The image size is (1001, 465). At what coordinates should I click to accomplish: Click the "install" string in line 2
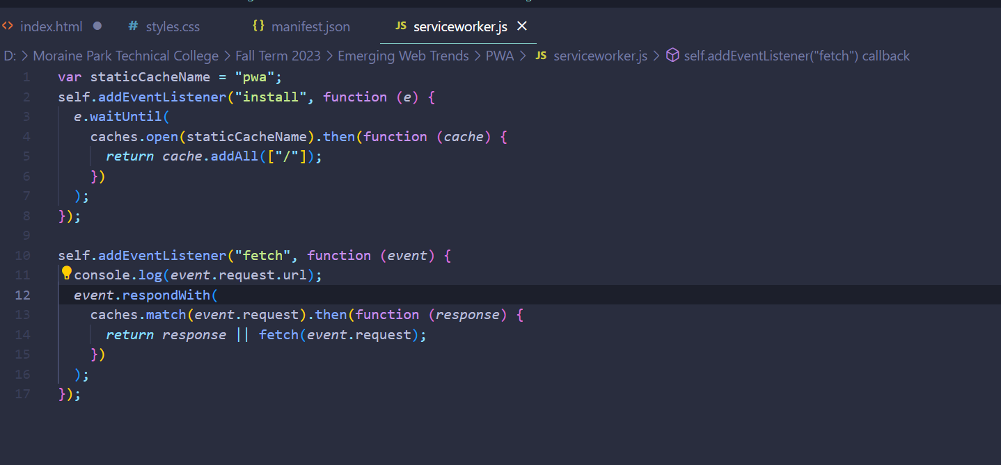[270, 97]
